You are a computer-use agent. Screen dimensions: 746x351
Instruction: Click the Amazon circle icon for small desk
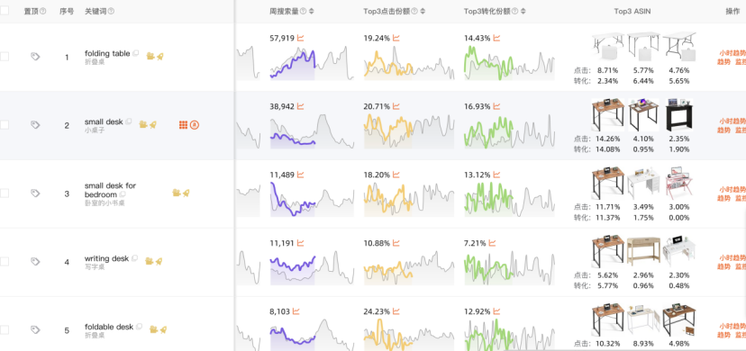194,125
